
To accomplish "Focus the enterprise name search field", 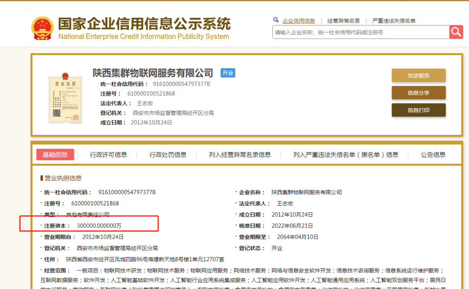I will point(361,32).
